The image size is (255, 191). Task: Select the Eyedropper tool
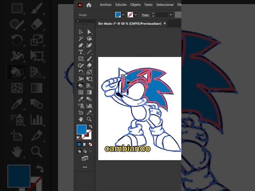pyautogui.click(x=81, y=99)
